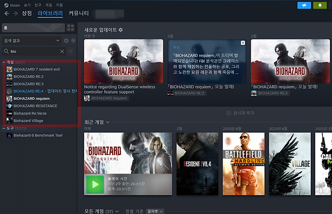
Task: Click the ready-to-play filter icon
Action: (73, 41)
